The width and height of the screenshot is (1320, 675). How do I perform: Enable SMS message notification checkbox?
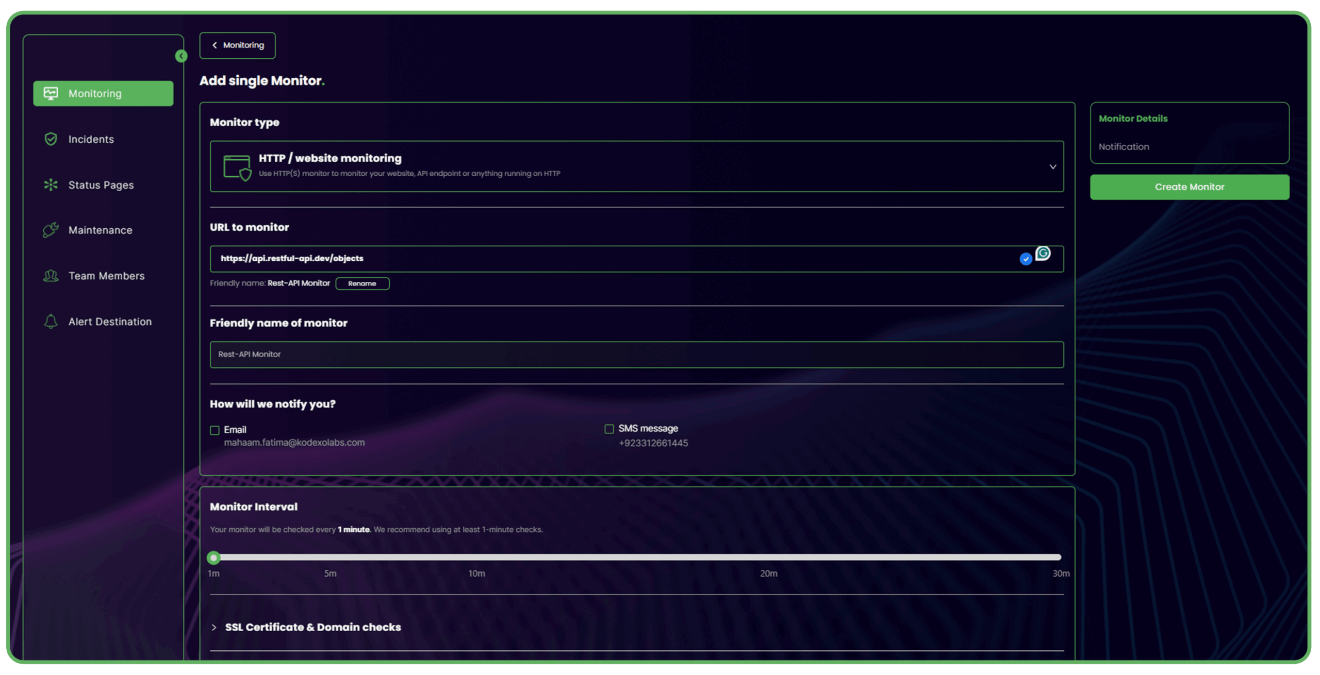(609, 429)
